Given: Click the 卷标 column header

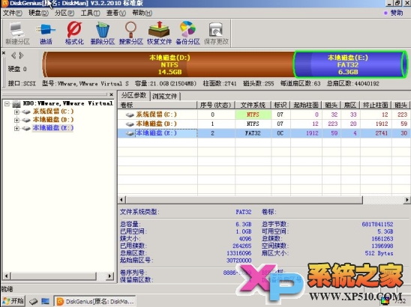Looking at the screenshot, I should point(157,106).
